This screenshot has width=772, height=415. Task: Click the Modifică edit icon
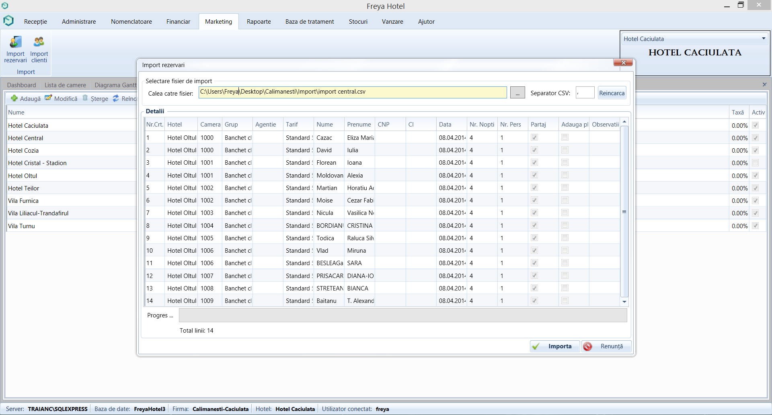tap(48, 98)
